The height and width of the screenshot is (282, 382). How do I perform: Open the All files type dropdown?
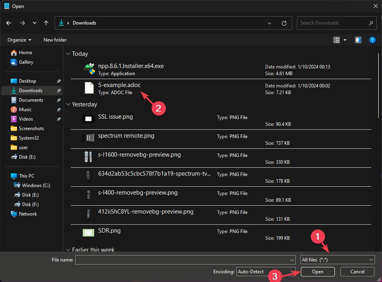click(337, 260)
